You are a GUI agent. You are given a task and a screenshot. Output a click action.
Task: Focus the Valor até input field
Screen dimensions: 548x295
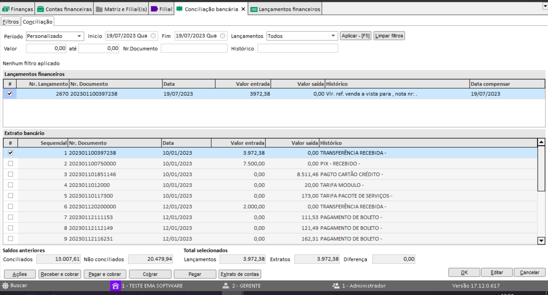tap(99, 48)
